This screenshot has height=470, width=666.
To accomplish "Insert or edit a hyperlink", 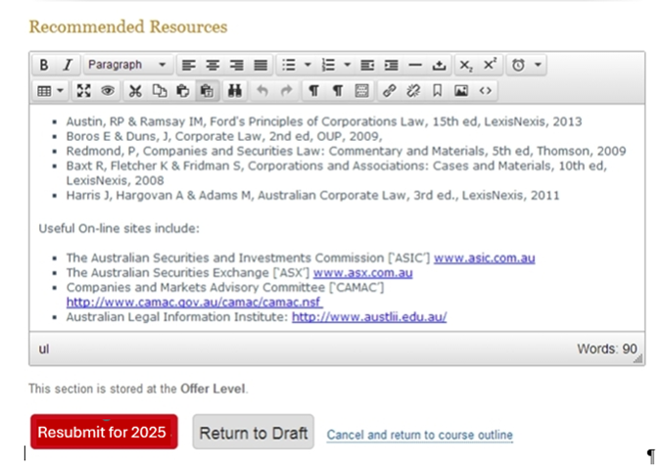I will pyautogui.click(x=389, y=90).
